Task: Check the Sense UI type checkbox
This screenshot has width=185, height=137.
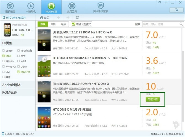Action: (x=4, y=51)
